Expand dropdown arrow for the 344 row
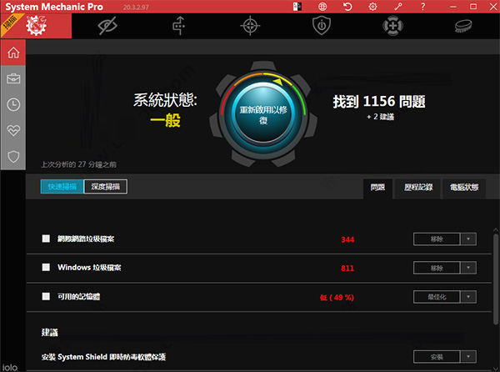500x372 pixels. pyautogui.click(x=468, y=239)
